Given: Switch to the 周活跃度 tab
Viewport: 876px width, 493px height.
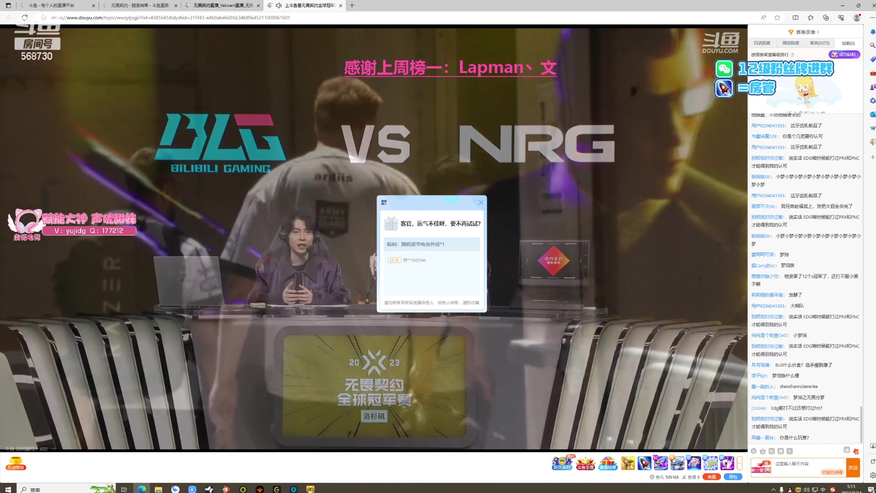Looking at the screenshot, I should point(791,43).
